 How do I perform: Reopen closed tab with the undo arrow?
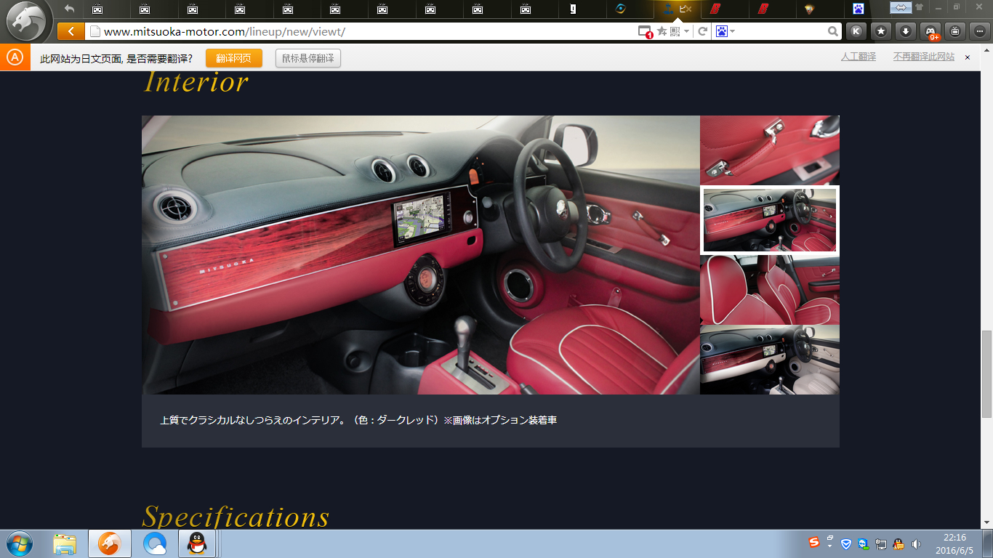[x=70, y=9]
